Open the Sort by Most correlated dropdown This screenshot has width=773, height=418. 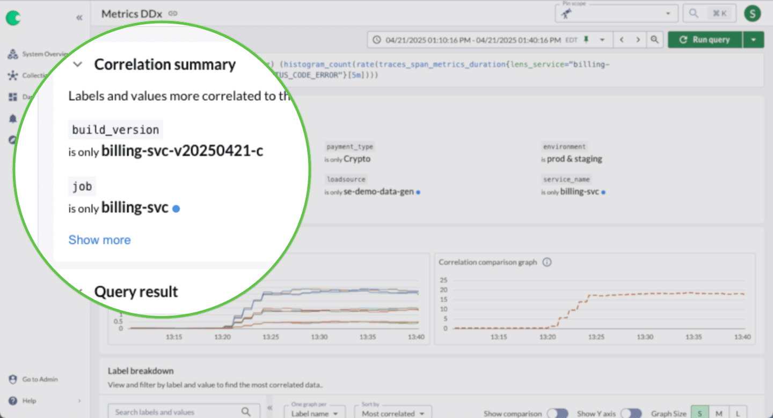point(392,413)
